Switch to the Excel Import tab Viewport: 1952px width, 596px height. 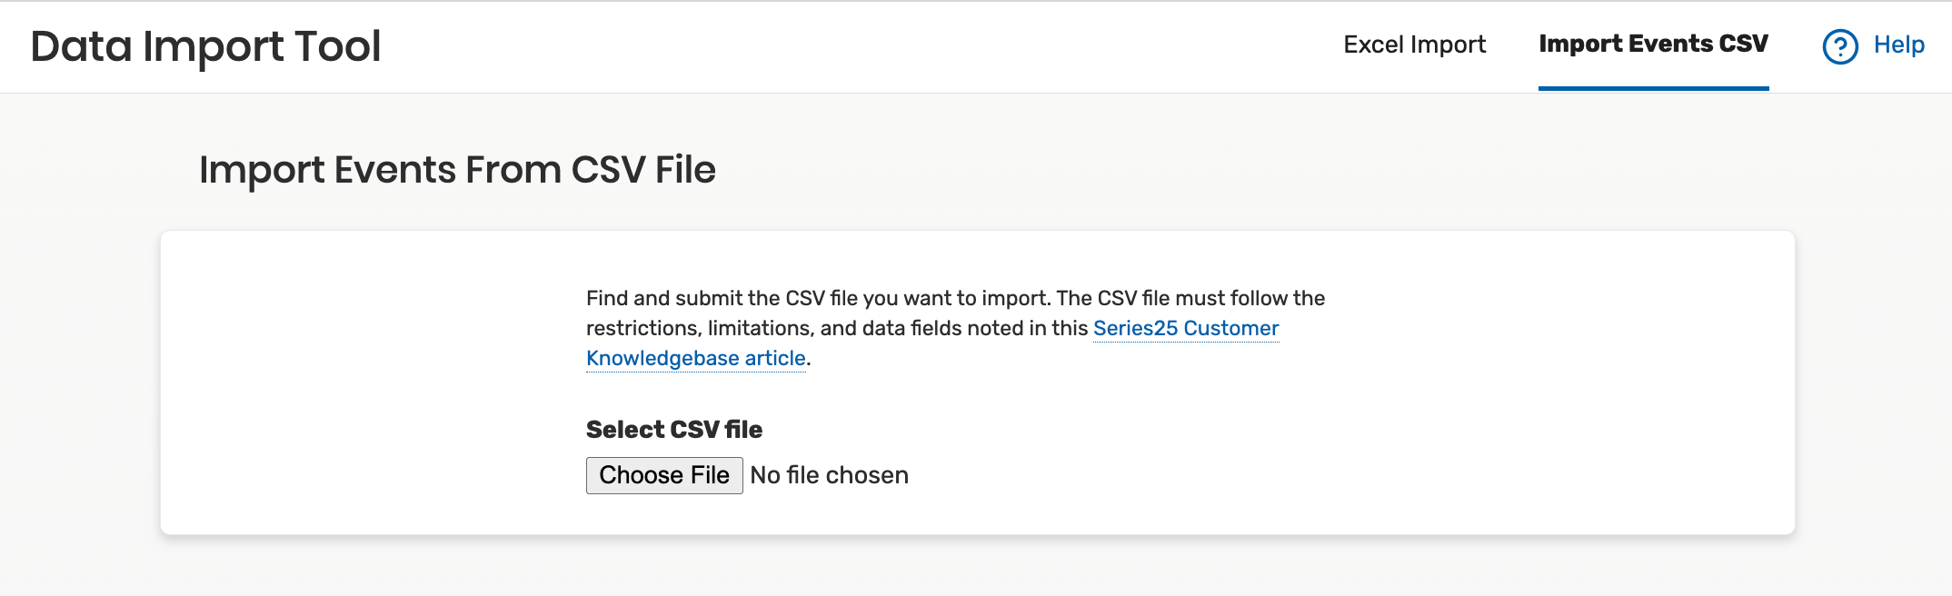1414,45
